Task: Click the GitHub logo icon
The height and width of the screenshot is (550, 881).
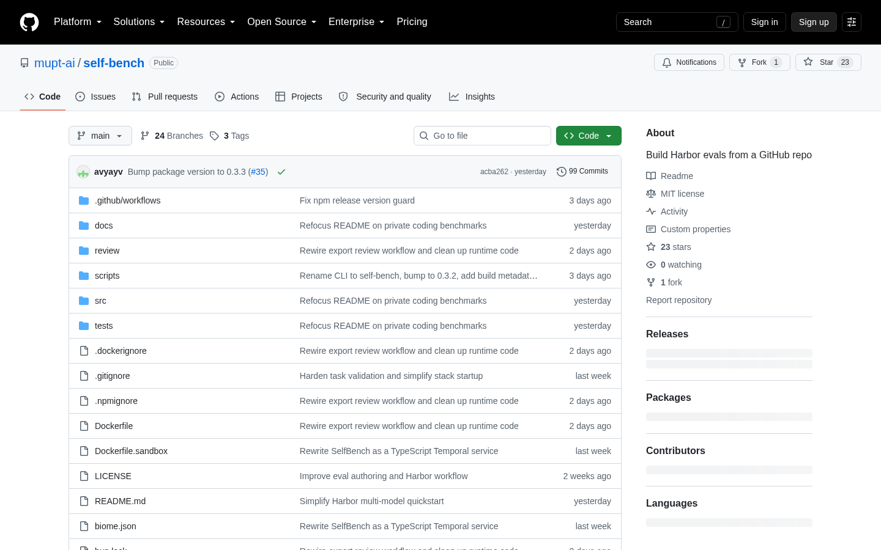Action: point(29,22)
